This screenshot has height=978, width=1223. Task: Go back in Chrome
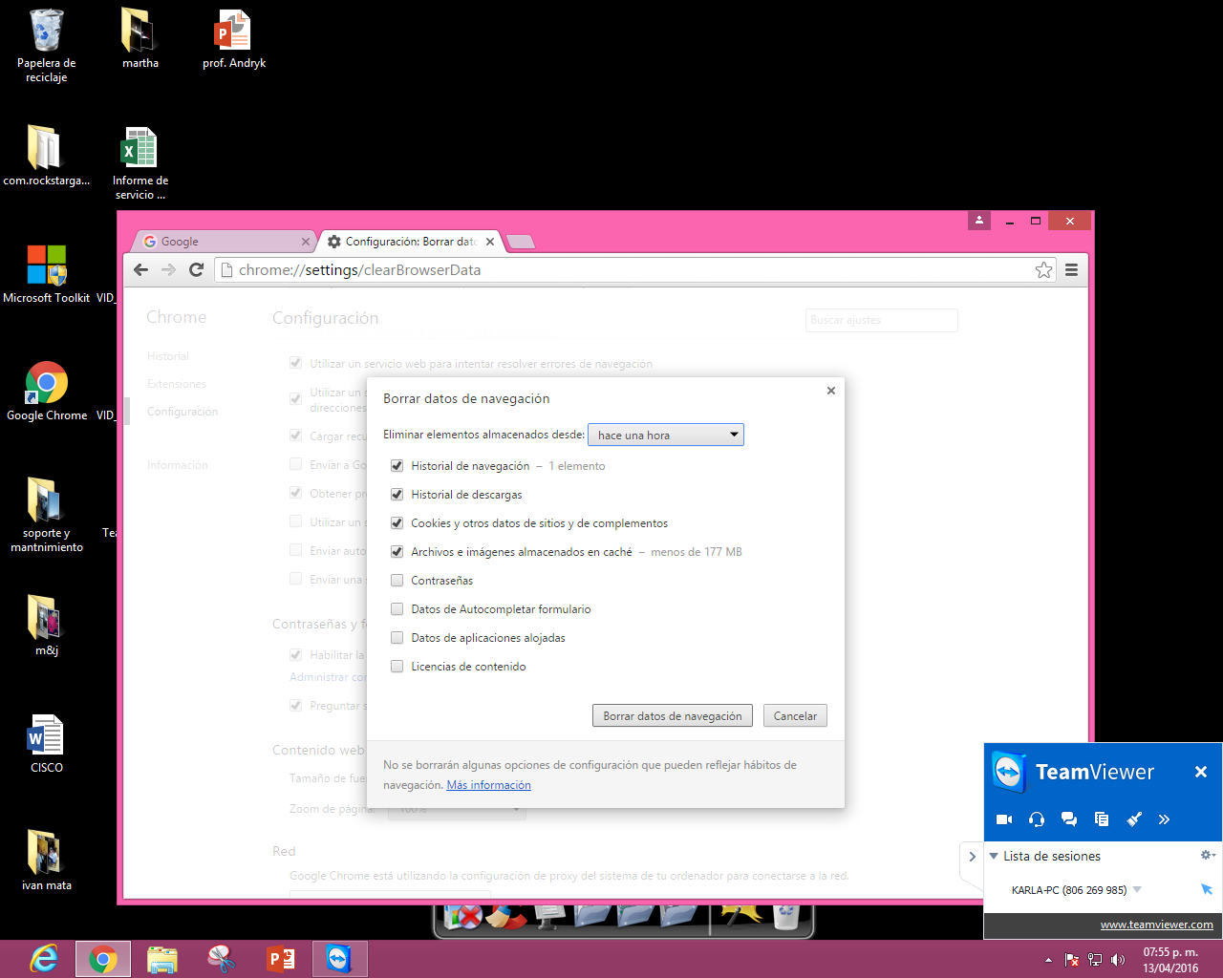coord(141,270)
